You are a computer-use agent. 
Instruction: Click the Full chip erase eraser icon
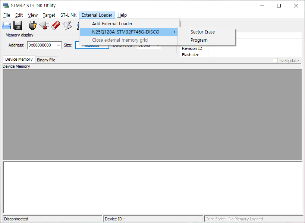pyautogui.click(x=56, y=25)
